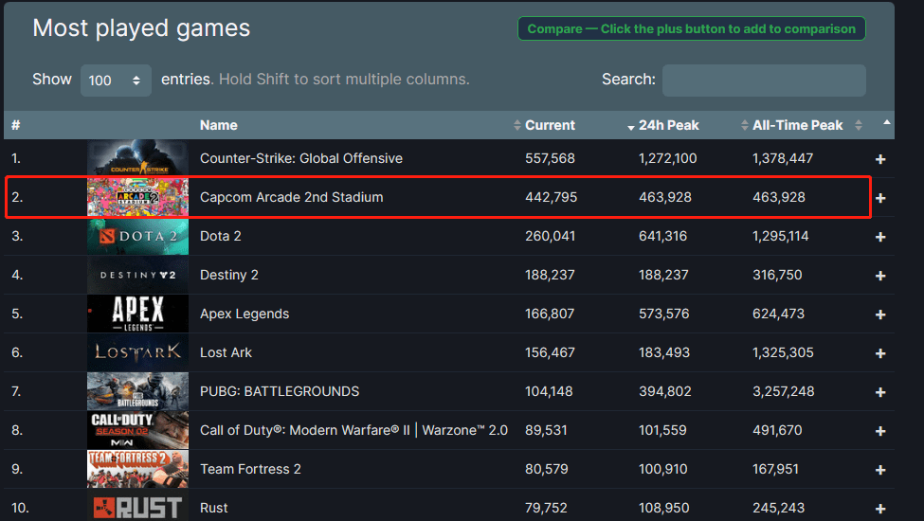Add Lost Ark to comparison

[880, 353]
